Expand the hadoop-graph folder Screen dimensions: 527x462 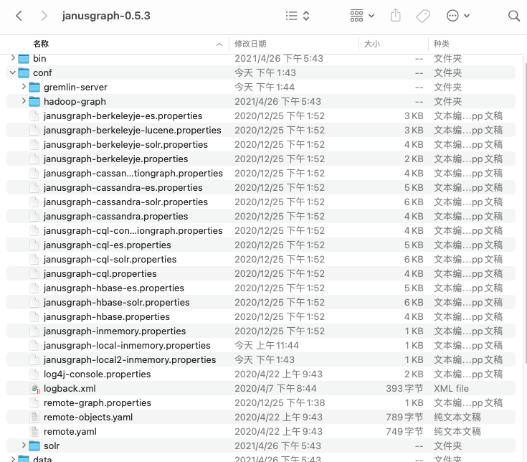(x=24, y=101)
